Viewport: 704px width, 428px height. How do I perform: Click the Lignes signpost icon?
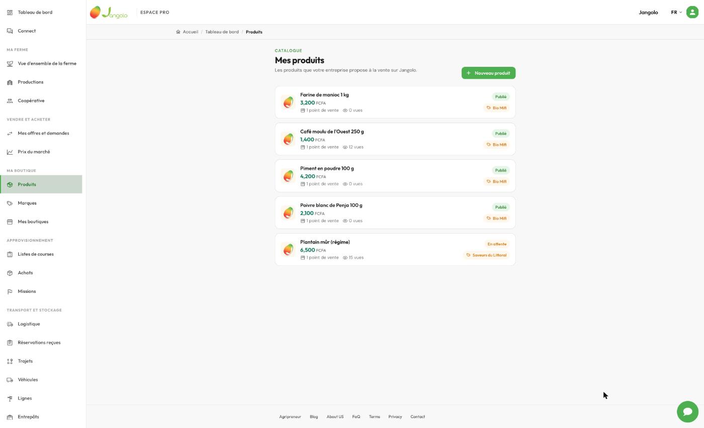click(10, 399)
